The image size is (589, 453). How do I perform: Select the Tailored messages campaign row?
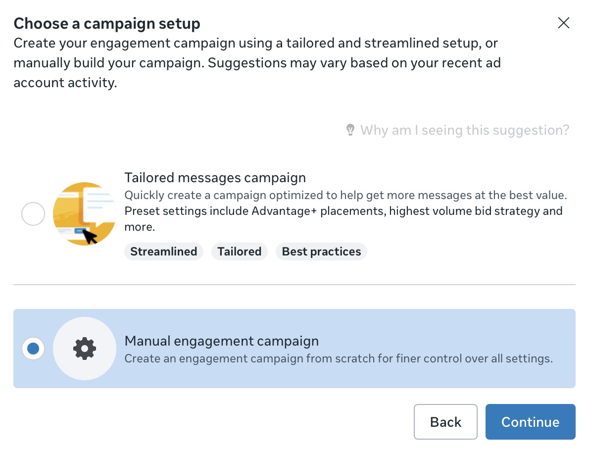point(294,213)
